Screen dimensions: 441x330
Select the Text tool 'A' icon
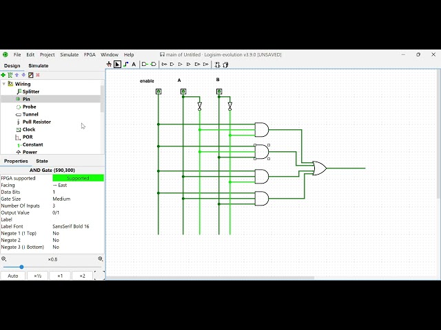(x=134, y=65)
